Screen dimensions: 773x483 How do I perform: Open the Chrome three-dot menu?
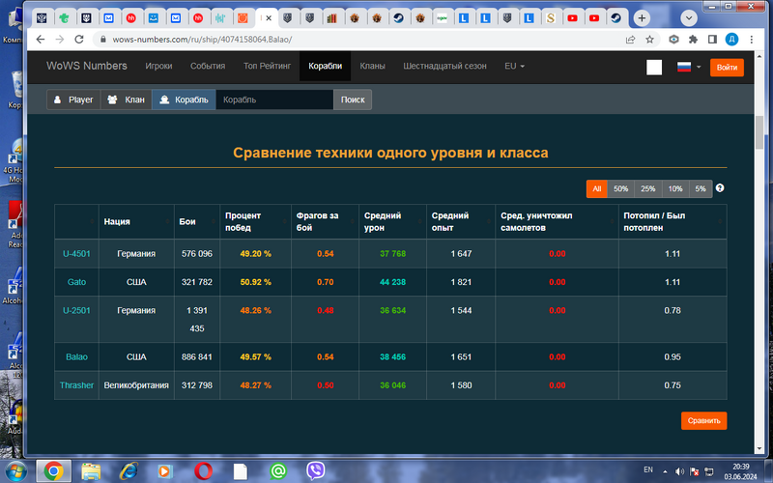coord(752,40)
